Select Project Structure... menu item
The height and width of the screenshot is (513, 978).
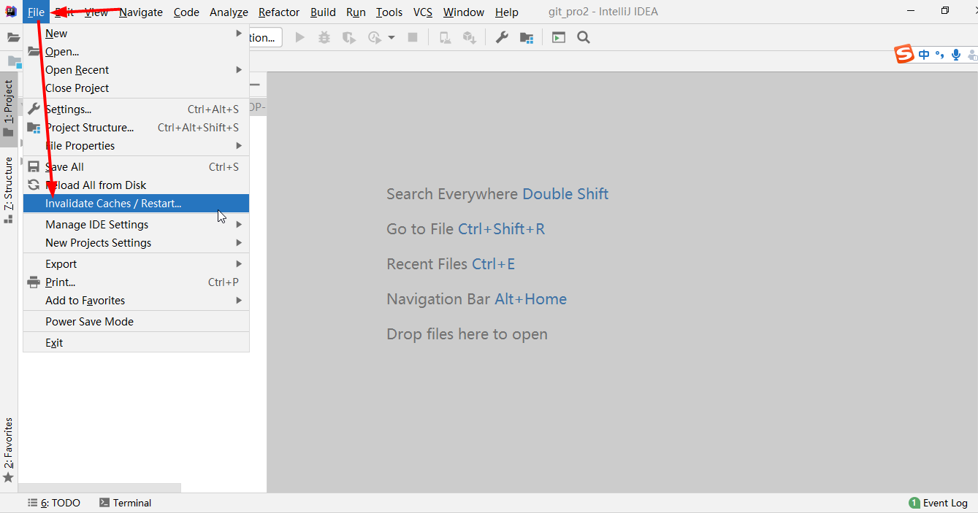(136, 128)
